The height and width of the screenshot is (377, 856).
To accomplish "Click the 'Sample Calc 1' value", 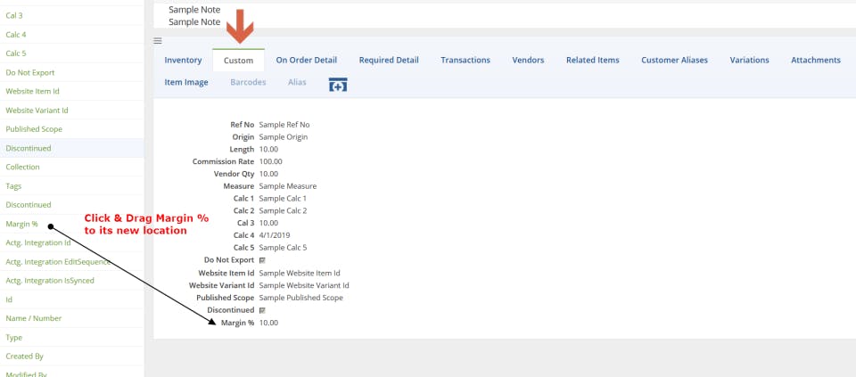I will (283, 199).
